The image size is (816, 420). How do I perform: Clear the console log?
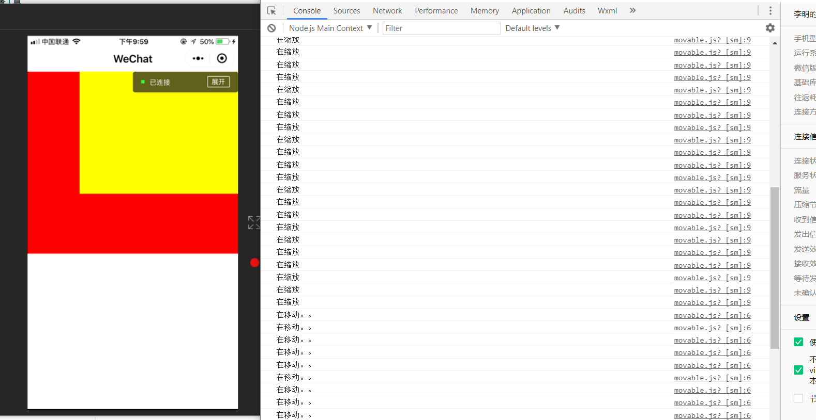(271, 28)
